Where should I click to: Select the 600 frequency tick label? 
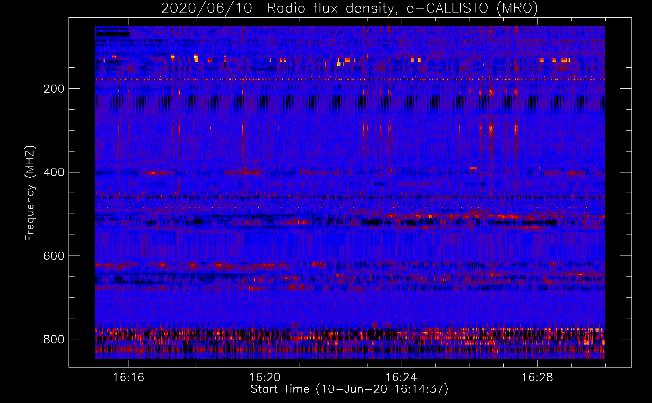click(54, 256)
